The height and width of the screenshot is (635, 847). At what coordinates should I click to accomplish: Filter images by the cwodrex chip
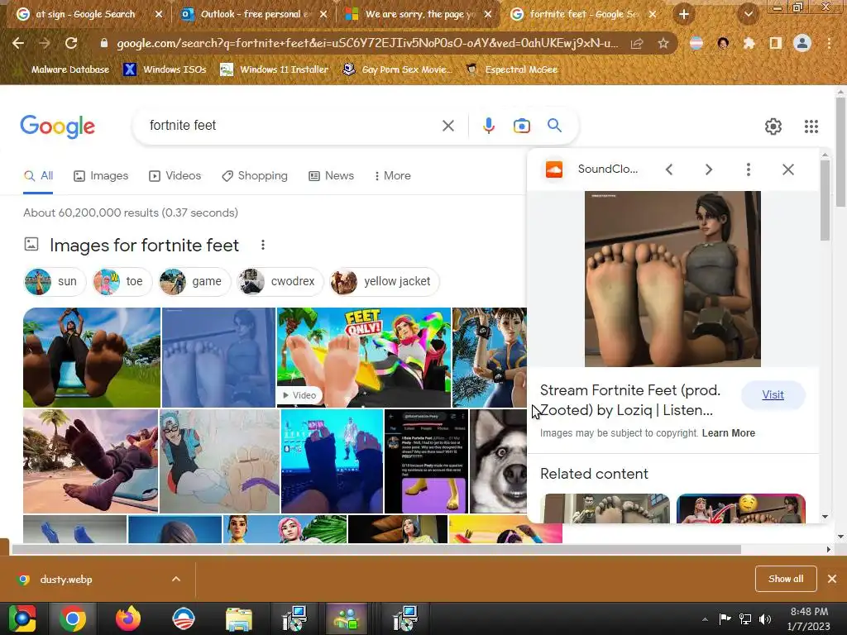pos(280,281)
